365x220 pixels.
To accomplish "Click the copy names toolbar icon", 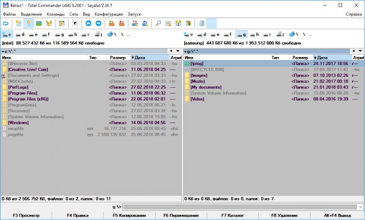I will 188,23.
